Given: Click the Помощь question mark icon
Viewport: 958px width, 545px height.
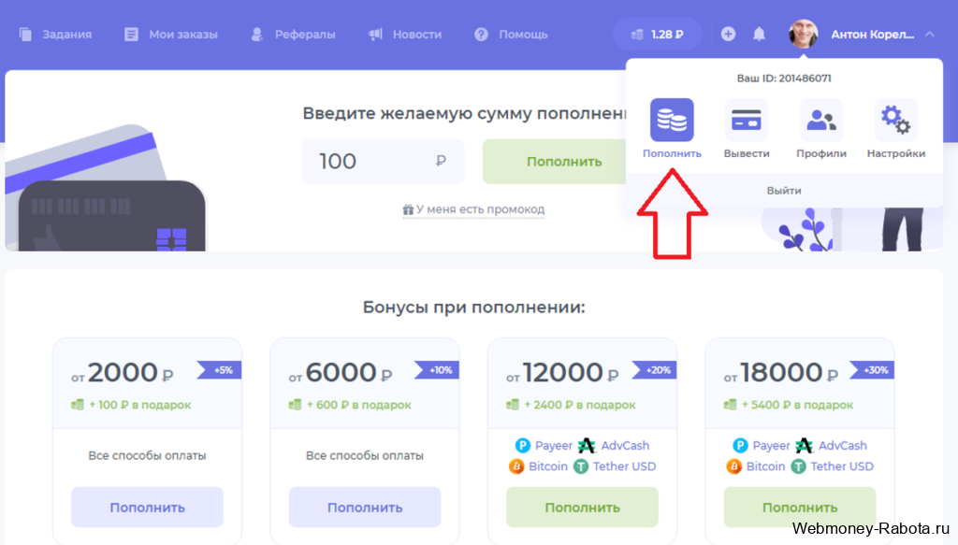Looking at the screenshot, I should click(x=482, y=35).
